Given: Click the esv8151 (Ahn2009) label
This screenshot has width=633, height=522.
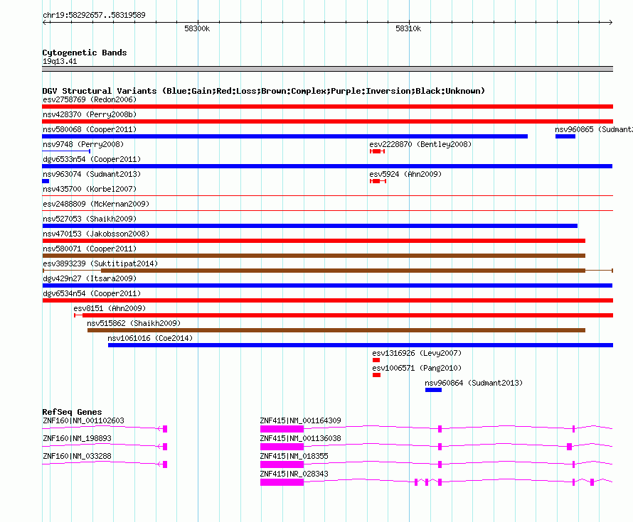Looking at the screenshot, I should 110,308.
